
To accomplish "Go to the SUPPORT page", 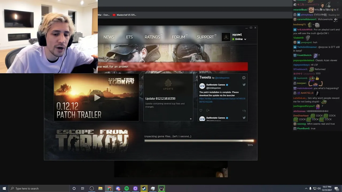I will click(207, 37).
